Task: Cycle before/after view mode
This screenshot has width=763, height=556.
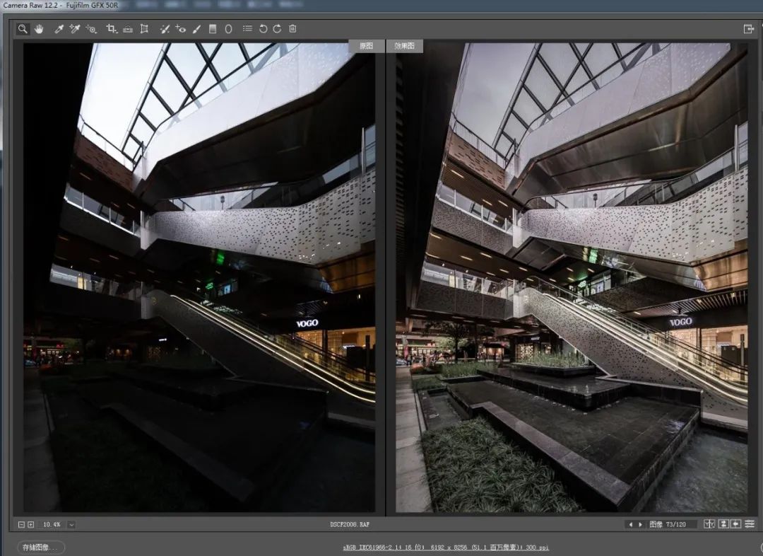Action: pyautogui.click(x=711, y=524)
